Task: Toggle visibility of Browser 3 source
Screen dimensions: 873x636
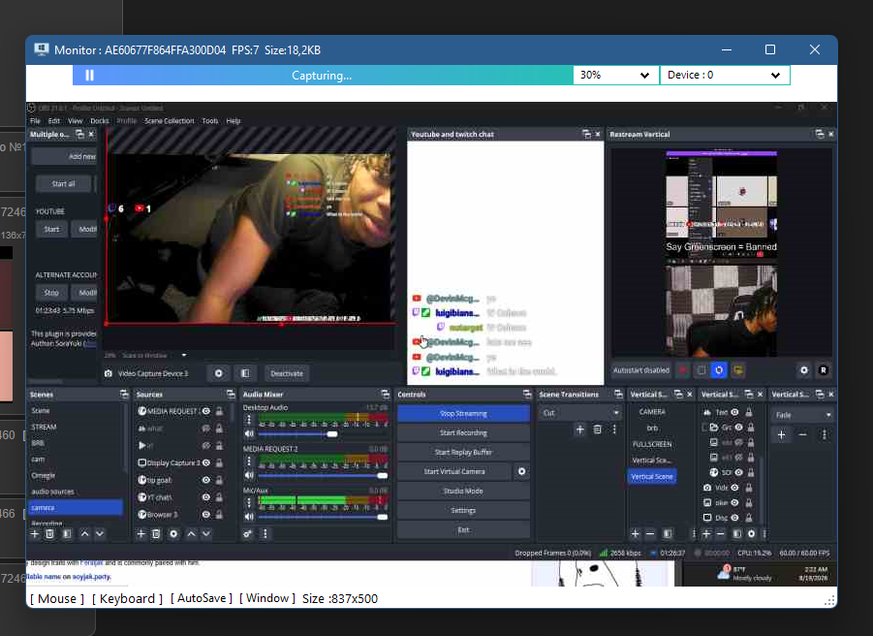Action: click(206, 515)
